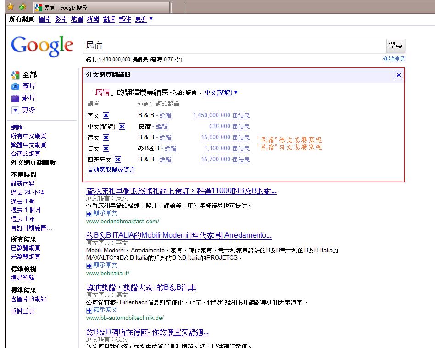Image resolution: width=435 pixels, height=348 pixels.
Task: Open 地圖 in the top navigation
Action: click(77, 19)
